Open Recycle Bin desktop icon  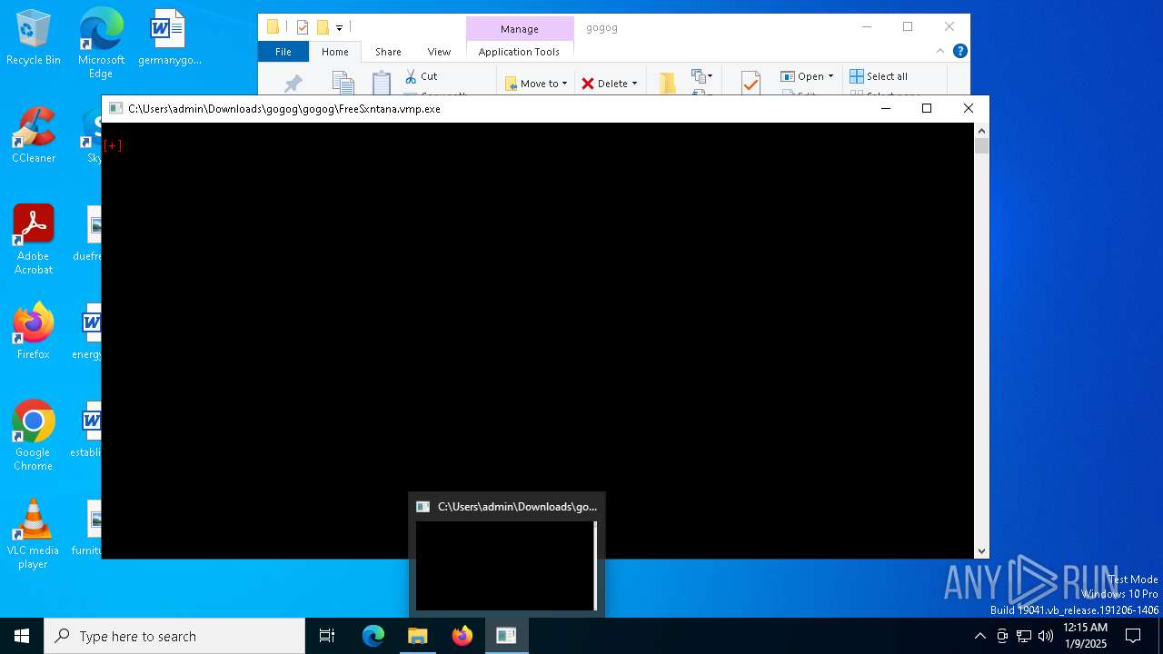[33, 37]
